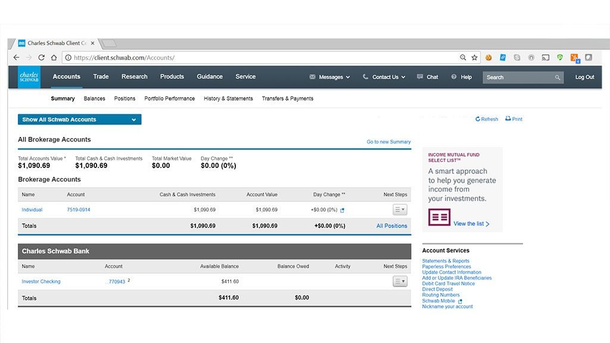610x343 pixels.
Task: Open the Contact Us dropdown menu
Action: point(384,77)
